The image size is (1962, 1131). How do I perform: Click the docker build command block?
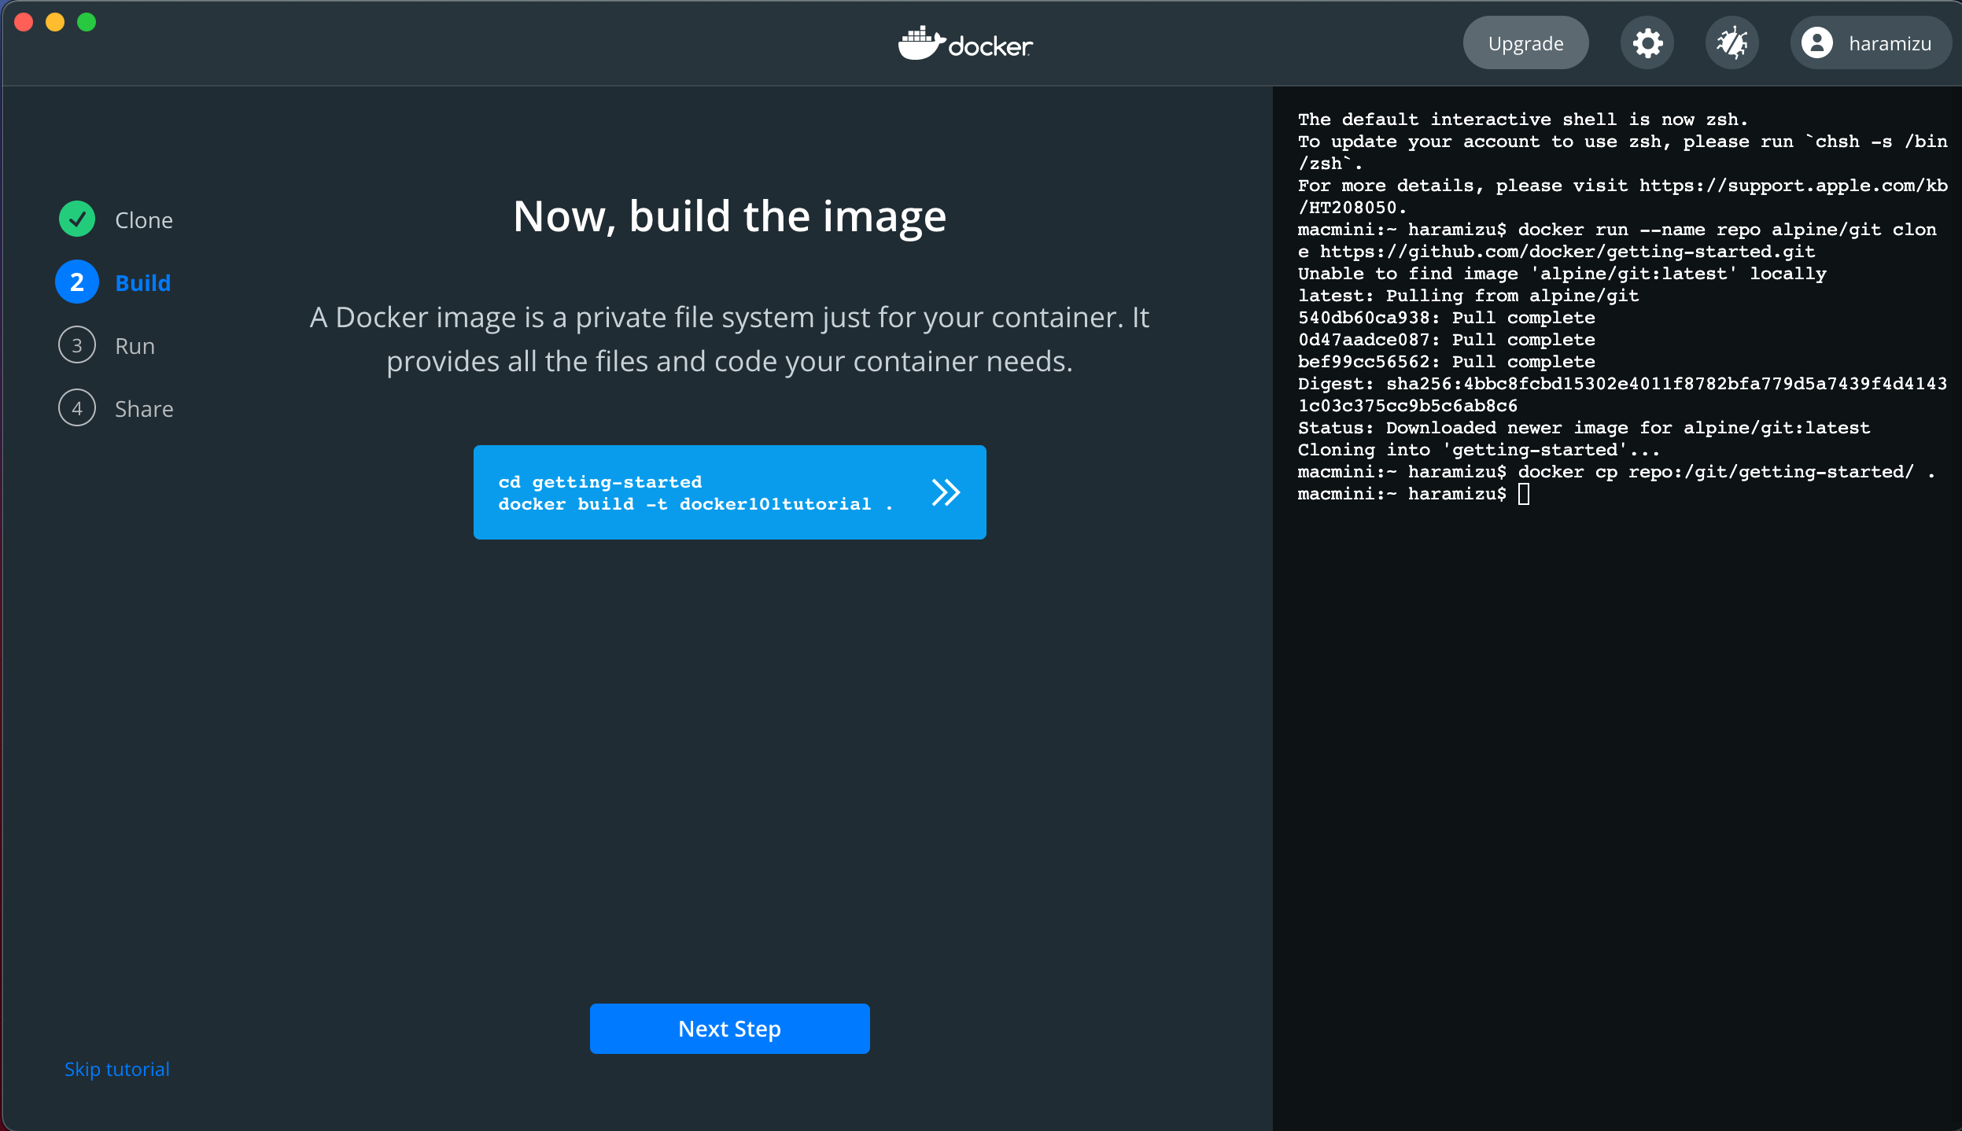[x=729, y=492]
